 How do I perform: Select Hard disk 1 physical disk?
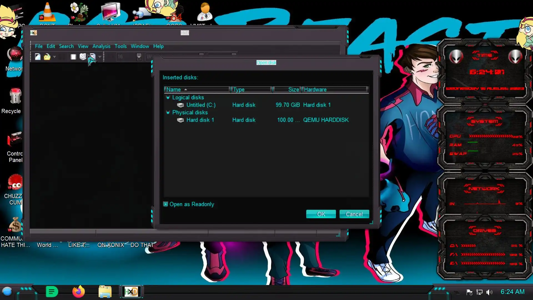coord(200,120)
